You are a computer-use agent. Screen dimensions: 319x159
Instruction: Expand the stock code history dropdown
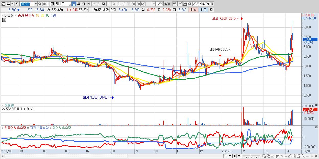click(x=36, y=4)
